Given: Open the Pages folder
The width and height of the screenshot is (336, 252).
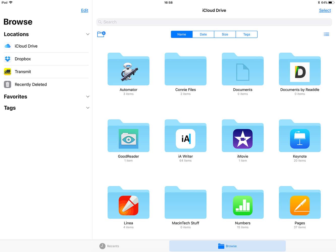Looking at the screenshot, I should tap(300, 202).
